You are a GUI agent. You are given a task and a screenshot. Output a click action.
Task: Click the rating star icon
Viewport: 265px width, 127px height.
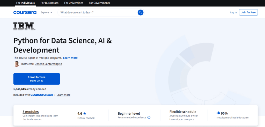85,113
